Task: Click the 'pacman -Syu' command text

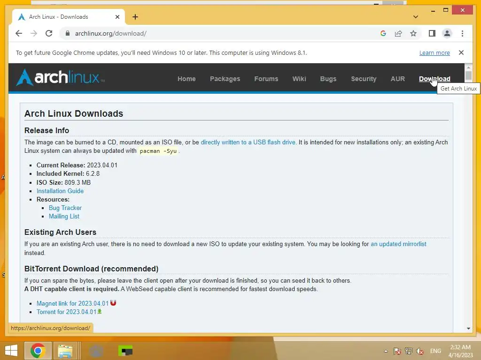Action: [158, 151]
